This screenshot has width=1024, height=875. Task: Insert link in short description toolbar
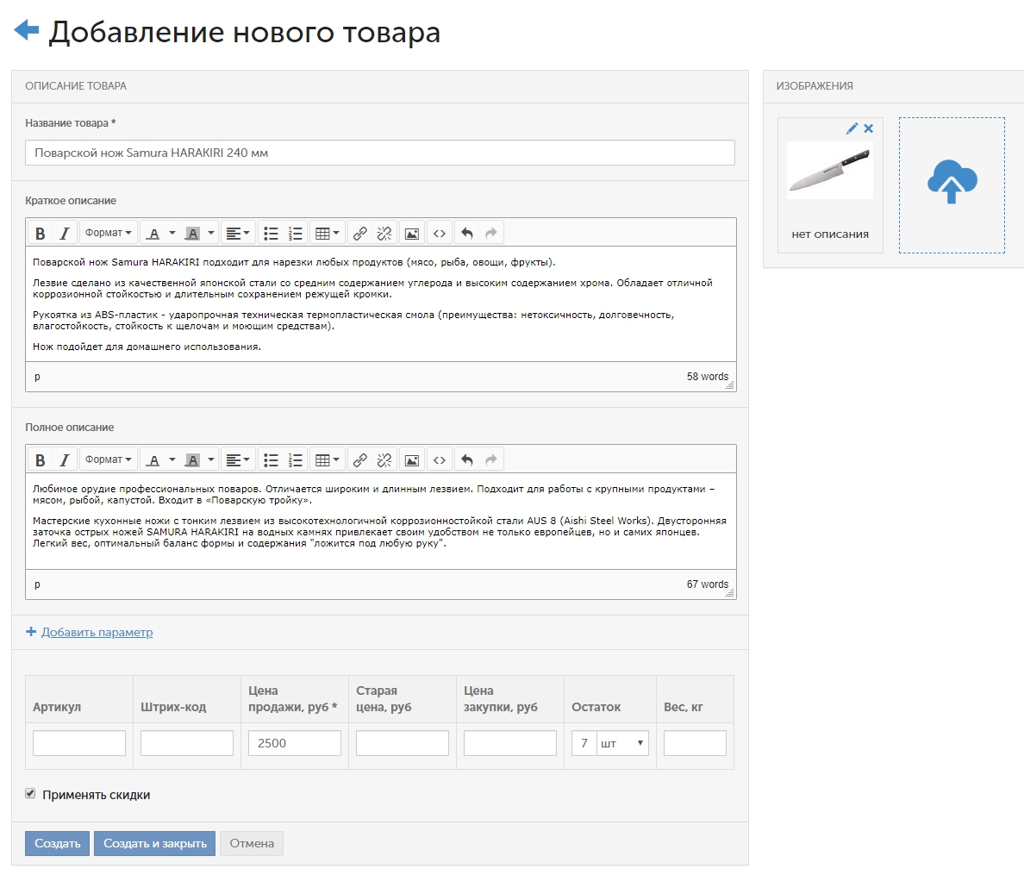(360, 234)
